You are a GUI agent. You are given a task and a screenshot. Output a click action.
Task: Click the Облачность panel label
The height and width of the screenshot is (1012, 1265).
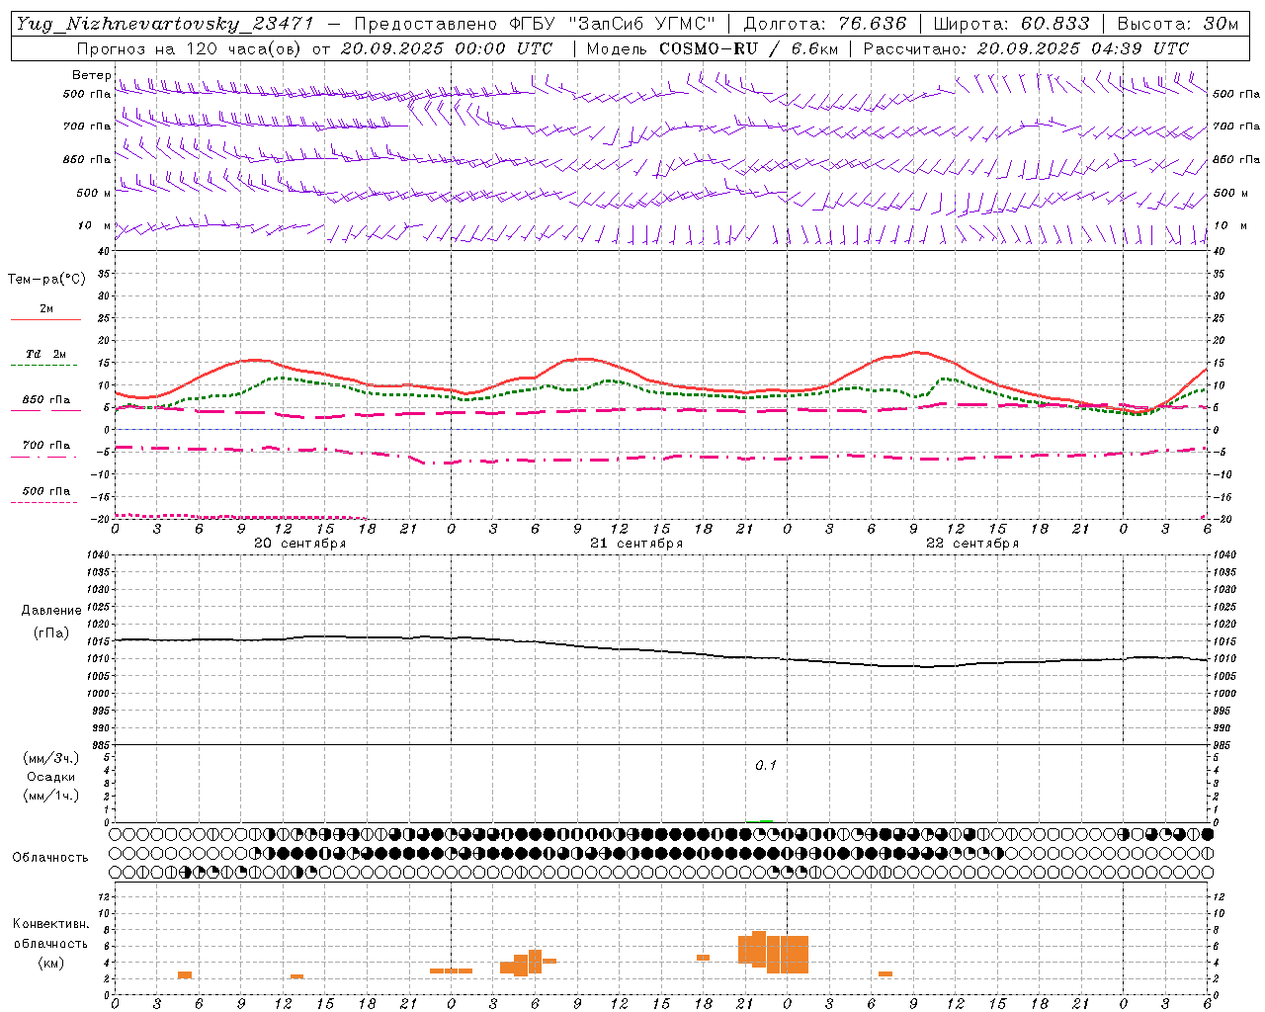click(x=50, y=857)
